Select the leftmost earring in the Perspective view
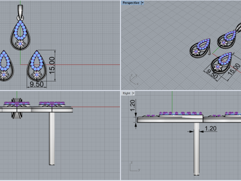The height and width of the screenshot is (181, 241). pyautogui.click(x=200, y=49)
